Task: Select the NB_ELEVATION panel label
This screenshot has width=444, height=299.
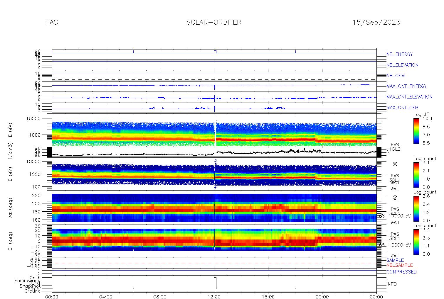Action: (x=403, y=65)
